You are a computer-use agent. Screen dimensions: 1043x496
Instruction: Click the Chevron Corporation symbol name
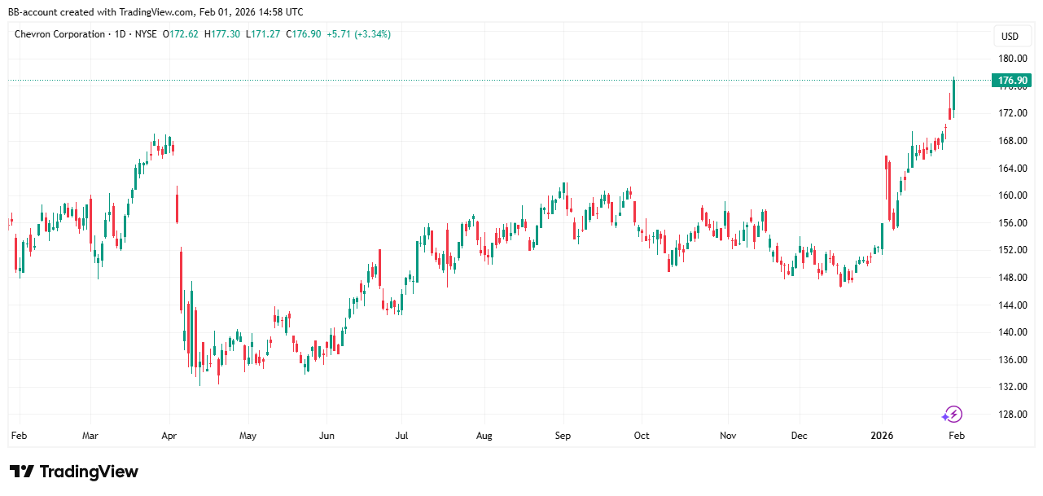point(59,34)
